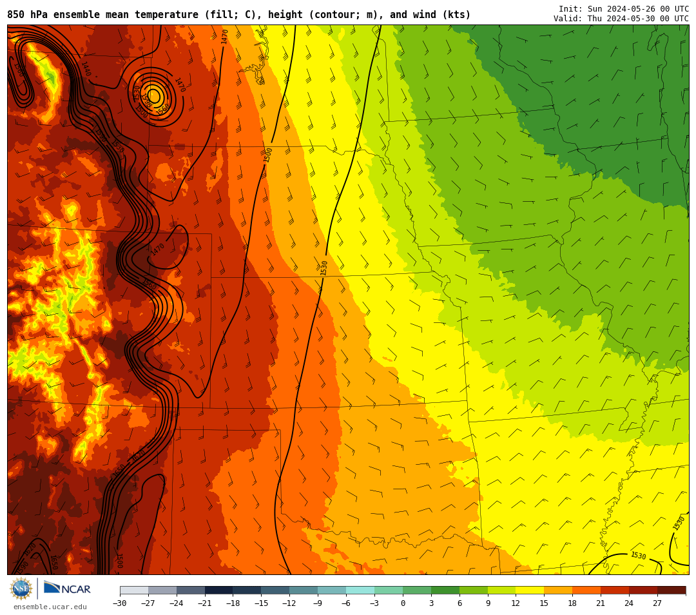
Task: Click the positive 6 colorbar tick label
Action: coord(459,603)
